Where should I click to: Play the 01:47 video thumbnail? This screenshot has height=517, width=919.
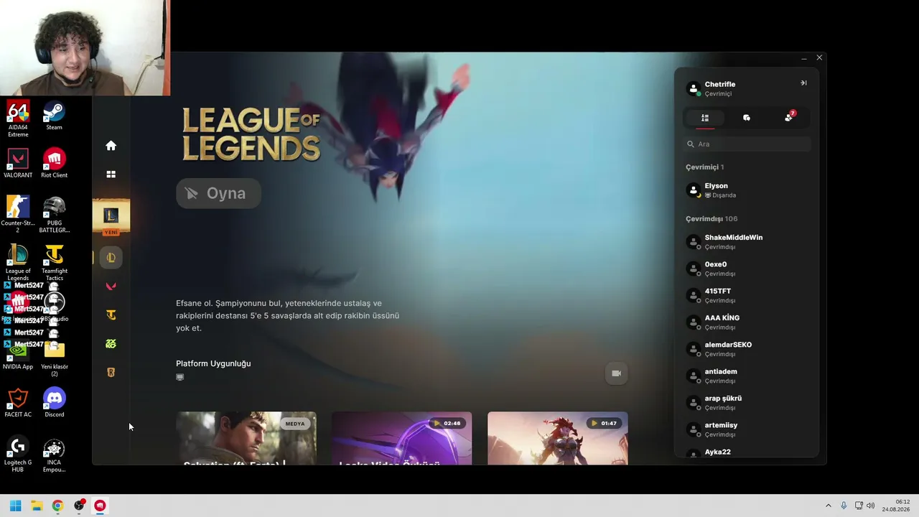coord(557,438)
